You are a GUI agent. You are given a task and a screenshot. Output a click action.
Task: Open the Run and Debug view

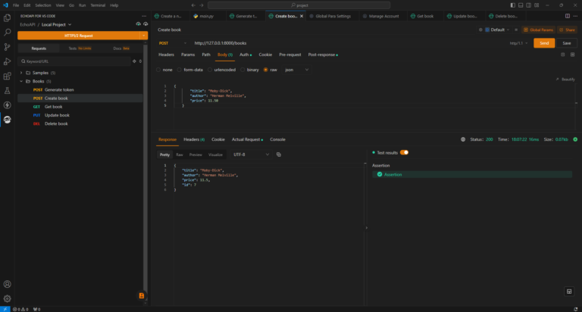click(7, 61)
